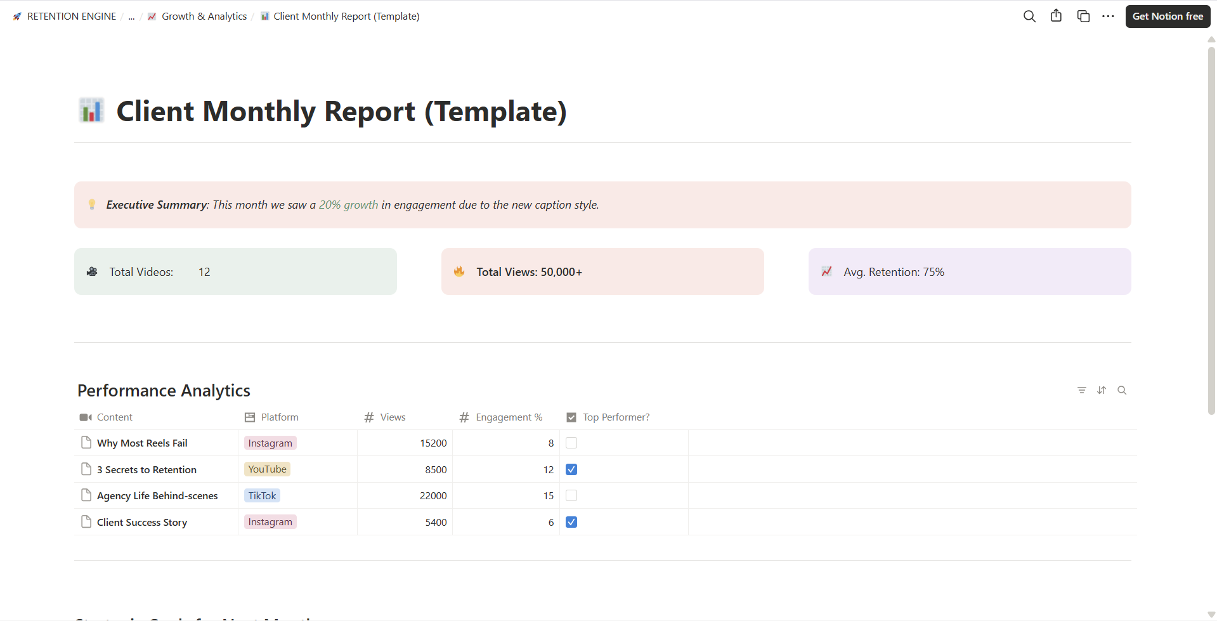Image resolution: width=1217 pixels, height=621 pixels.
Task: Click the share page icon
Action: click(x=1056, y=16)
